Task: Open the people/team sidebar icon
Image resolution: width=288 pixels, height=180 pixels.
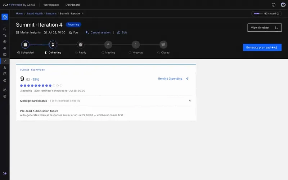Action: click(5, 90)
